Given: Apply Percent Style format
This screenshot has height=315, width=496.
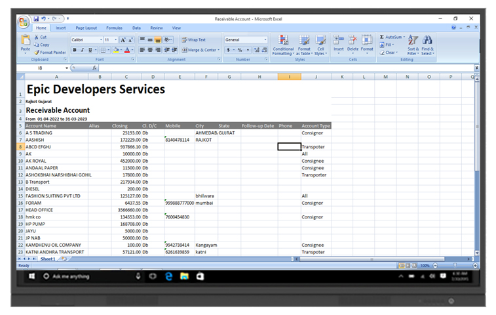Looking at the screenshot, I should pyautogui.click(x=240, y=50).
